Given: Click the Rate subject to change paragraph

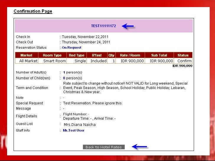Looking at the screenshot, I should [125, 88].
